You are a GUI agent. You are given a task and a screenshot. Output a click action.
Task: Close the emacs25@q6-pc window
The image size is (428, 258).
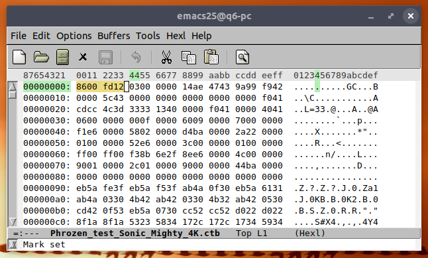[411, 16]
